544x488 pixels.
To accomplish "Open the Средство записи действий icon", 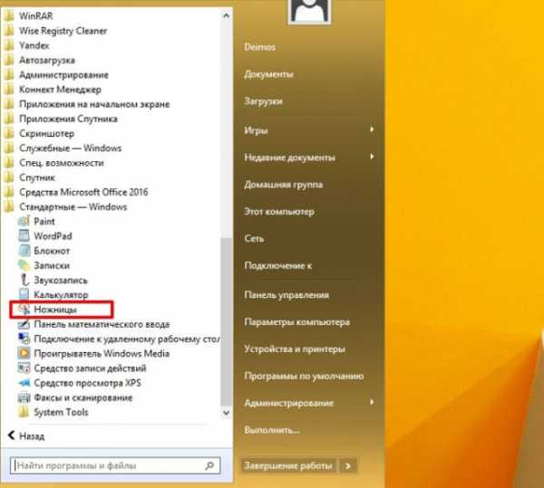I will [x=24, y=368].
